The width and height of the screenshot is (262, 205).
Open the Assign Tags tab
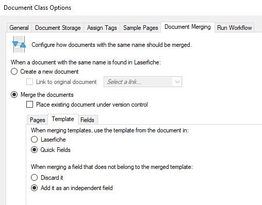coord(102,28)
